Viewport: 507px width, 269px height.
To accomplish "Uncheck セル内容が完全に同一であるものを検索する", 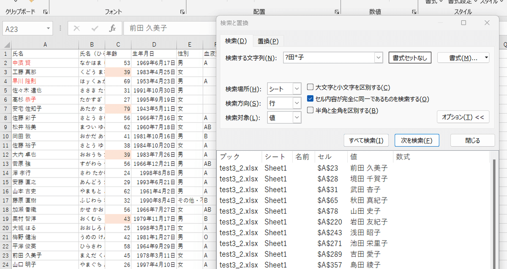I will pyautogui.click(x=311, y=99).
